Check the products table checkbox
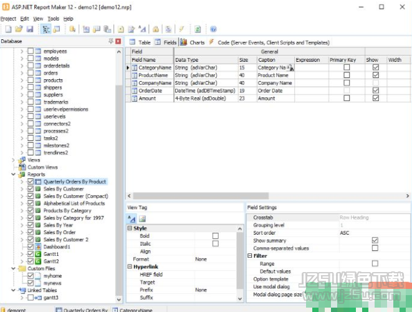412x312 pixels. click(31, 80)
